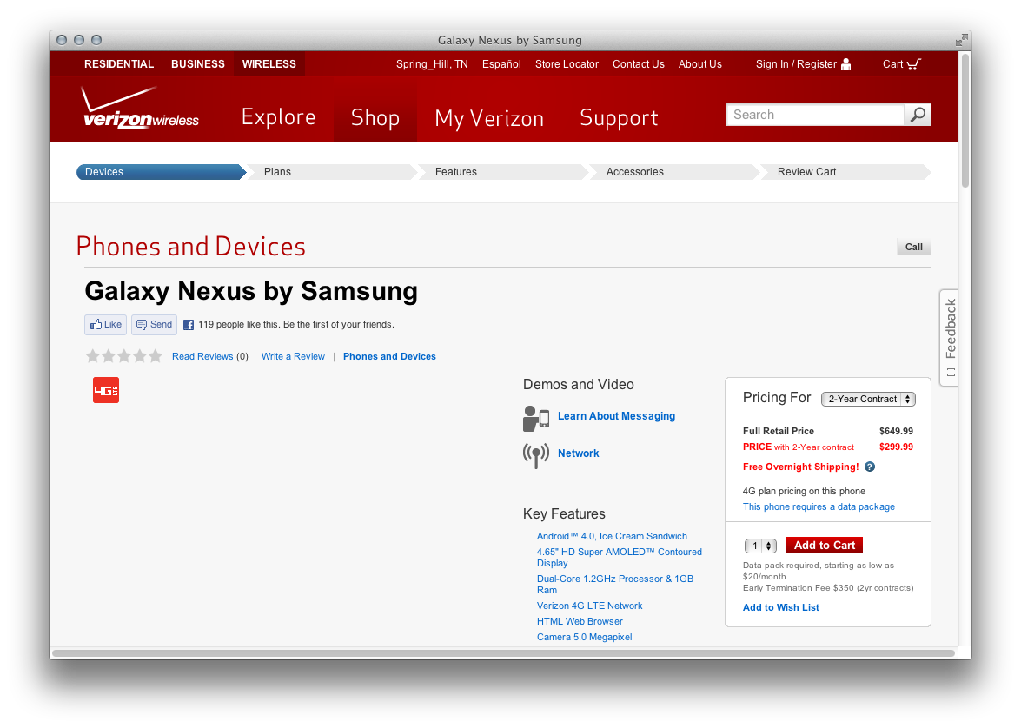Click the Network demo link
Image resolution: width=1021 pixels, height=728 pixels.
click(578, 453)
